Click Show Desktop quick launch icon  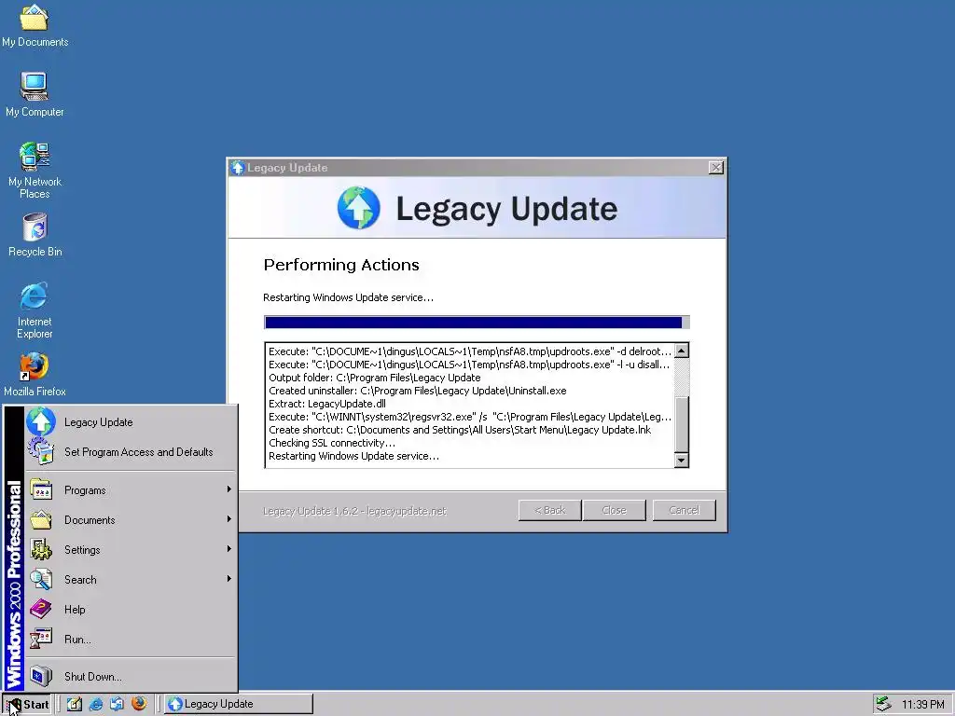coord(75,704)
